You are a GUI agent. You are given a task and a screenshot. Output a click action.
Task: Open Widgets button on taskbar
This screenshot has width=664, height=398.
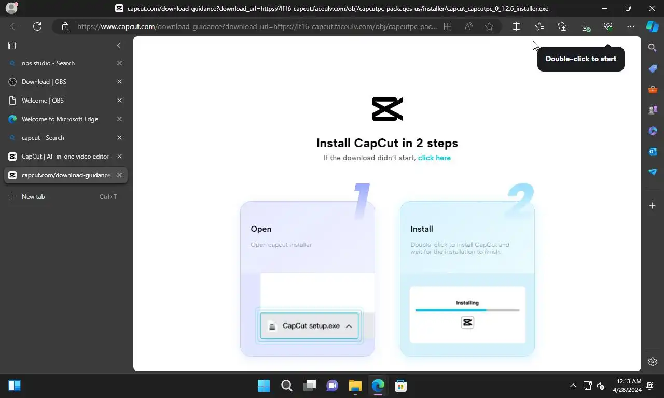(x=15, y=386)
